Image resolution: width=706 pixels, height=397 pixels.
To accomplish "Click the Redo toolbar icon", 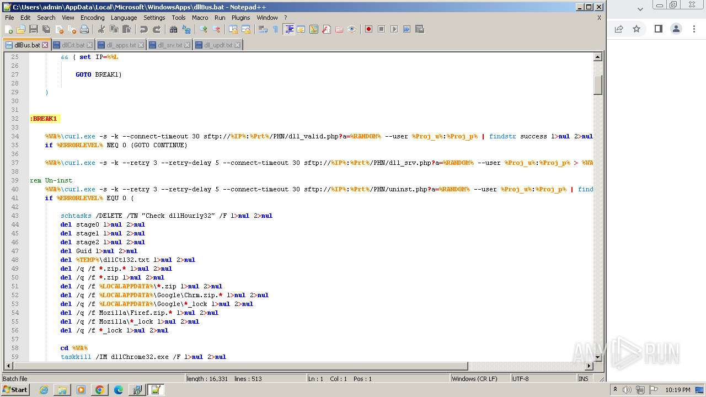I will [157, 29].
